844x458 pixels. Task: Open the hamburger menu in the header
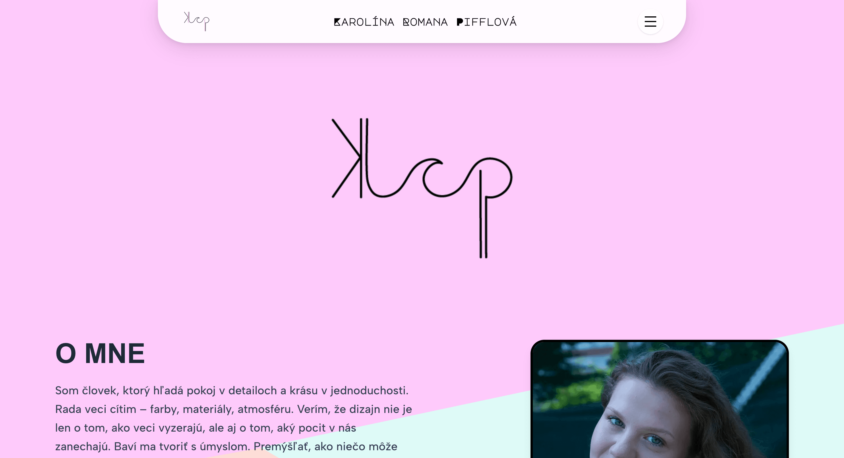[x=650, y=22]
